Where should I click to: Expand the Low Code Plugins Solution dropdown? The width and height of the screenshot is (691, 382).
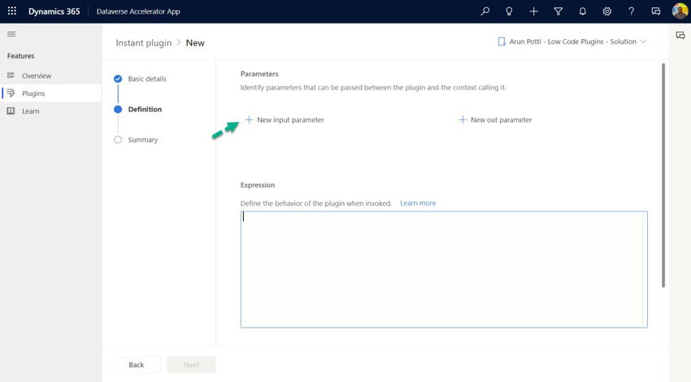(x=572, y=41)
